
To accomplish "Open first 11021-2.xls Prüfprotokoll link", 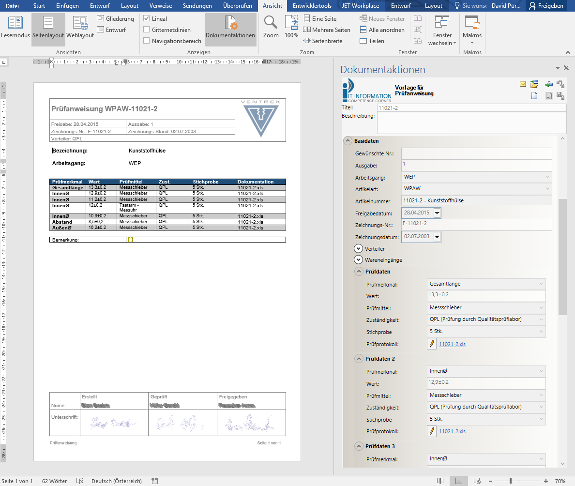I will click(452, 344).
